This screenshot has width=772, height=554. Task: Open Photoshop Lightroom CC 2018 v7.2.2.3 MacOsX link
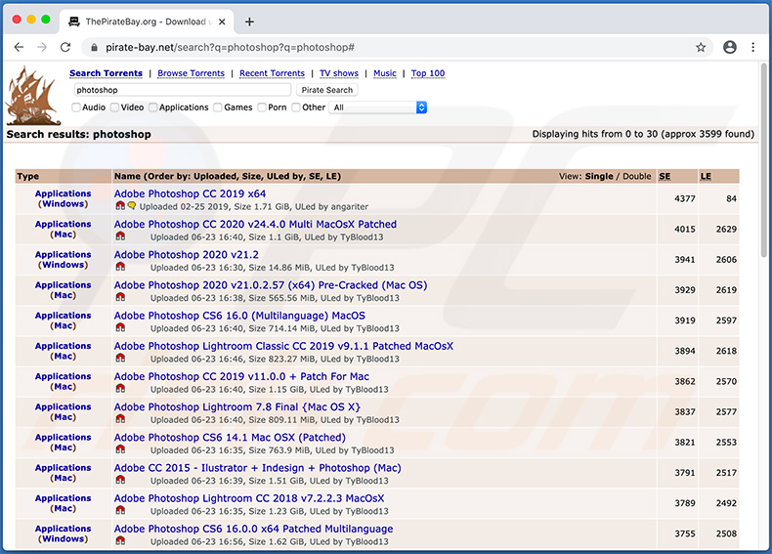pyautogui.click(x=249, y=498)
